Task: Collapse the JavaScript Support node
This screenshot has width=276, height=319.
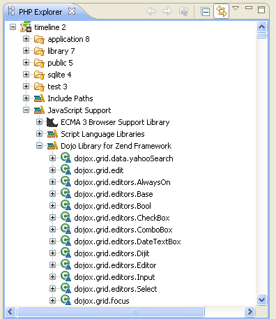Action: 26,110
